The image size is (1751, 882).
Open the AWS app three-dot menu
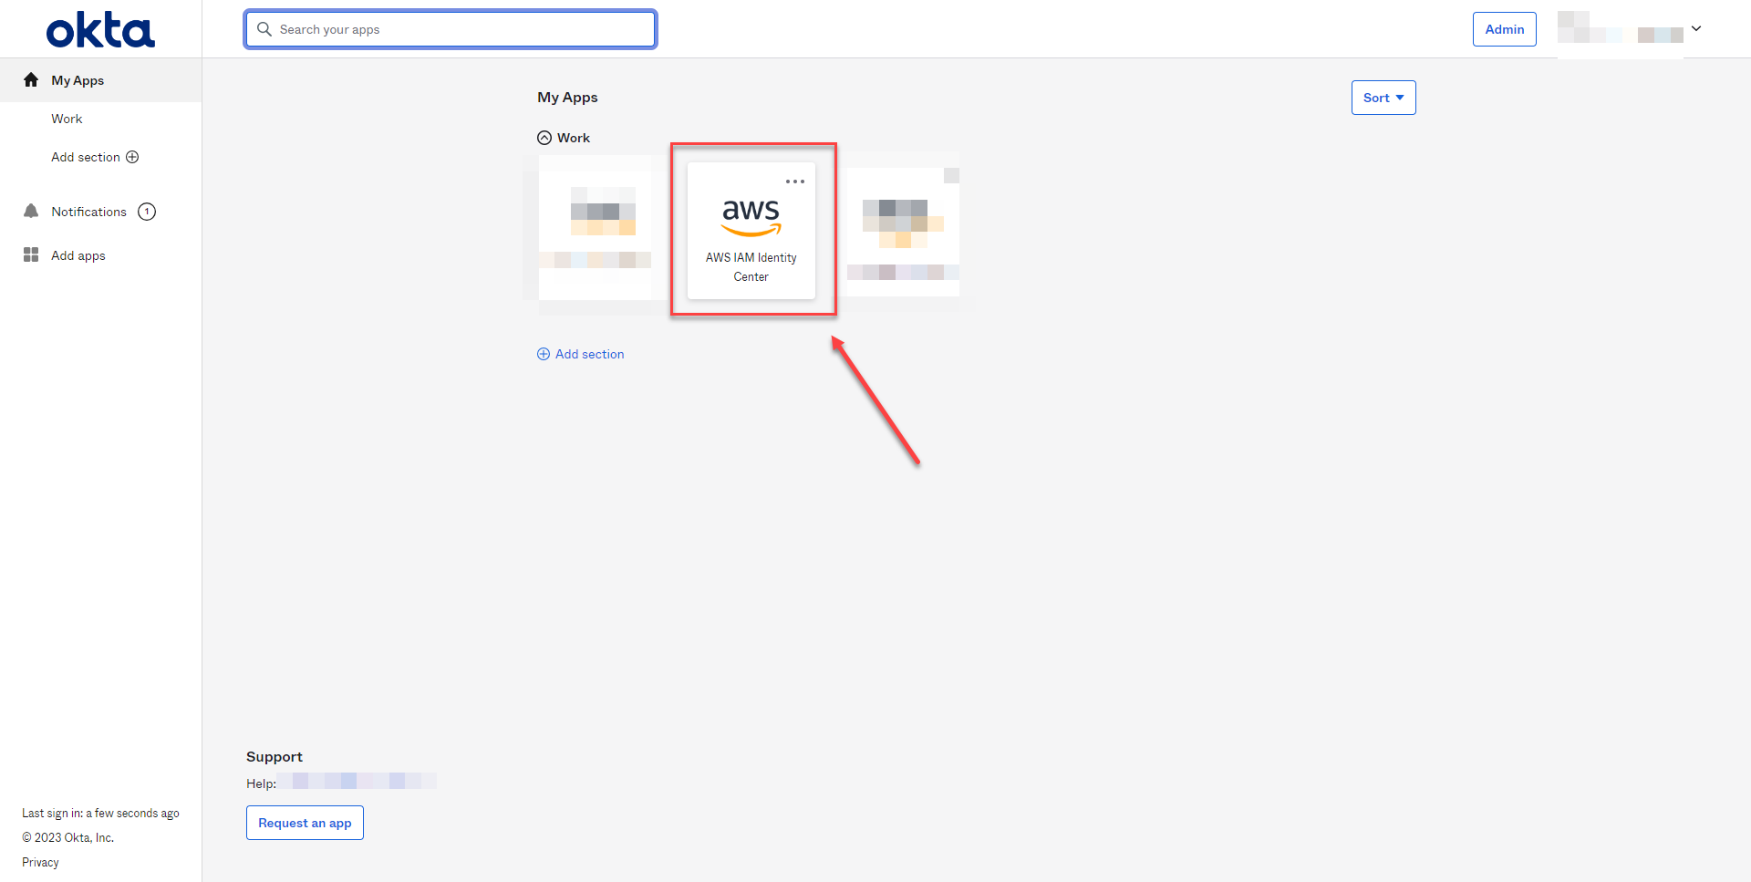coord(795,182)
